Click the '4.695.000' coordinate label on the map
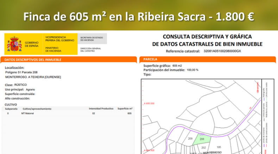Screen dimensions: 278x154 [x=149, y=103]
